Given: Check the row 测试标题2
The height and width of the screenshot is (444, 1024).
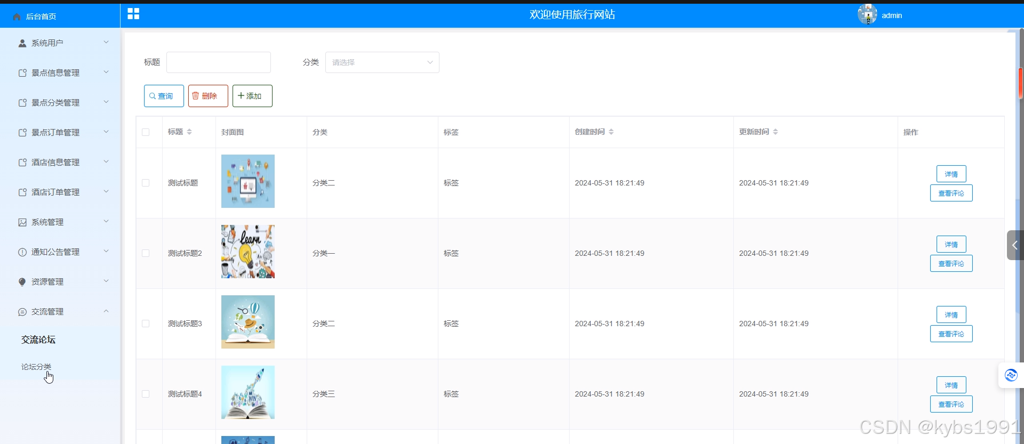Looking at the screenshot, I should (x=146, y=253).
